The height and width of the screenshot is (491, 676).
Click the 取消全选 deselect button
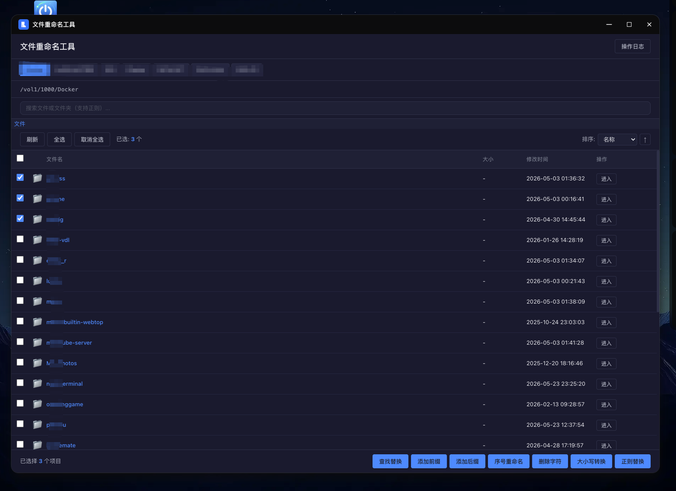coord(92,139)
